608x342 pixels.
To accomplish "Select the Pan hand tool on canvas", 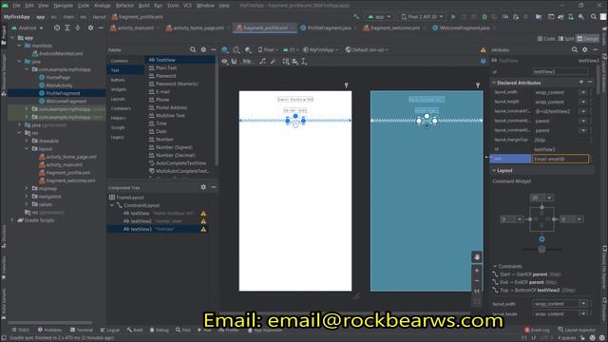I will click(477, 256).
